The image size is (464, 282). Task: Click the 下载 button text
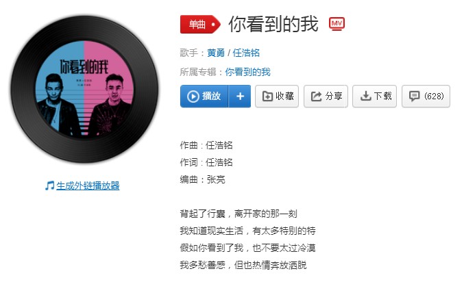383,96
